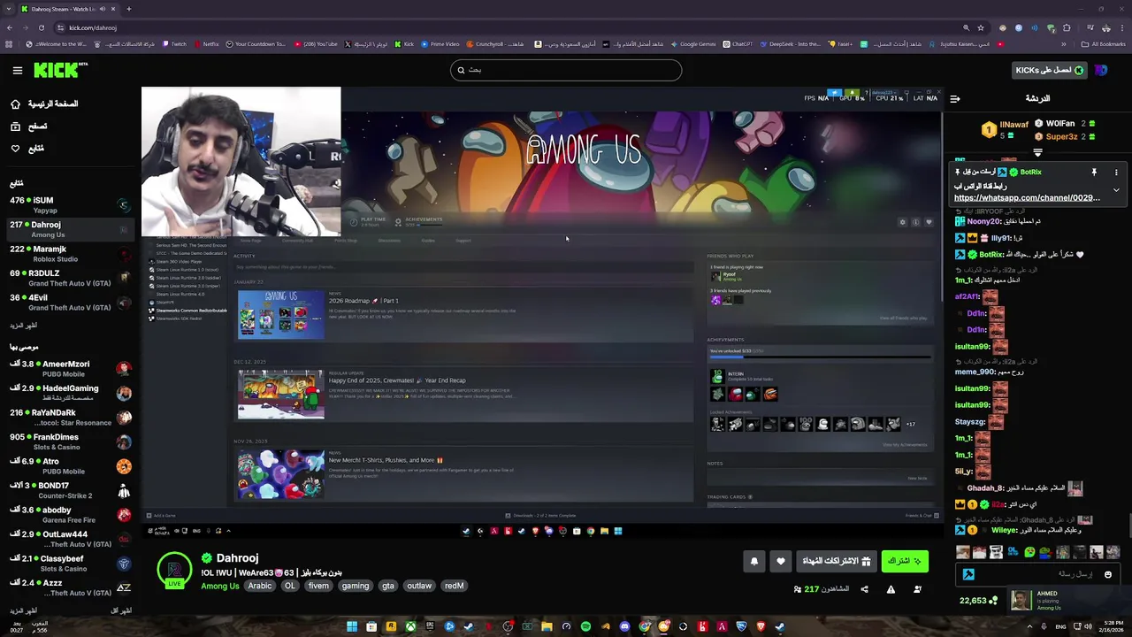This screenshot has width=1132, height=637.
Task: Click Super3z in the leaderboard
Action: [x=1061, y=137]
